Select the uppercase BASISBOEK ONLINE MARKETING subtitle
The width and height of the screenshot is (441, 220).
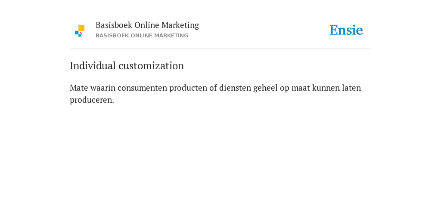(142, 36)
